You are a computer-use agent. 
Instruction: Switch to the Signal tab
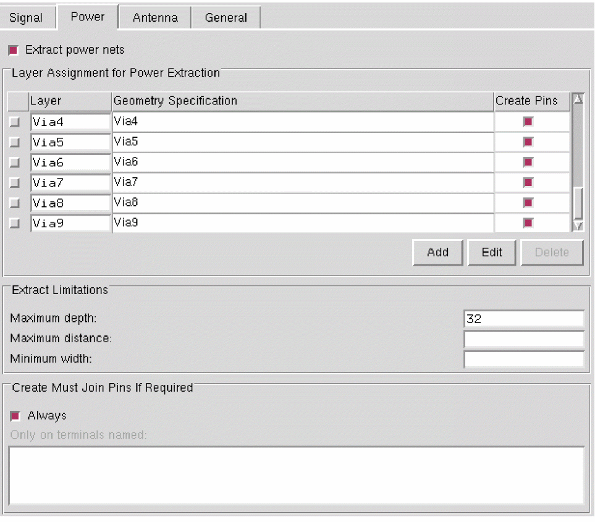click(x=26, y=18)
